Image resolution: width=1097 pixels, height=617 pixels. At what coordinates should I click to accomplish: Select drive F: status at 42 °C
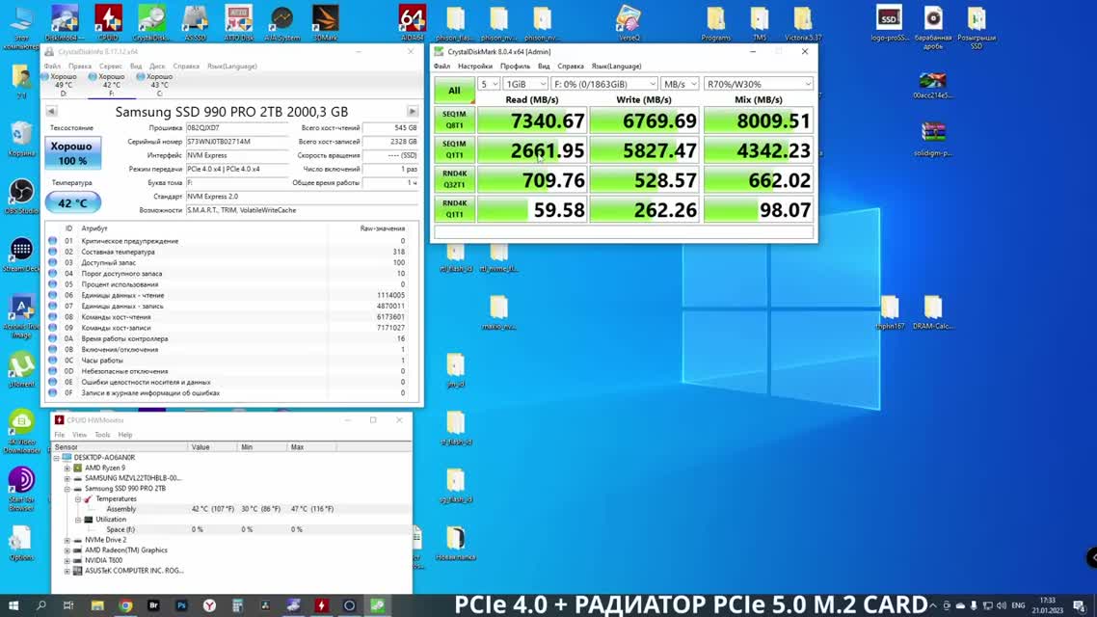point(110,84)
